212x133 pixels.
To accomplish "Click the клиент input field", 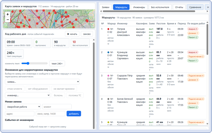I will click(x=57, y=107).
